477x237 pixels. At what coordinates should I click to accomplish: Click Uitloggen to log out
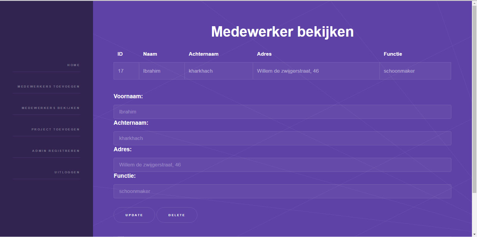click(x=67, y=172)
